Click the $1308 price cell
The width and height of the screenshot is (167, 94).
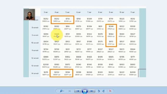[x=133, y=27]
